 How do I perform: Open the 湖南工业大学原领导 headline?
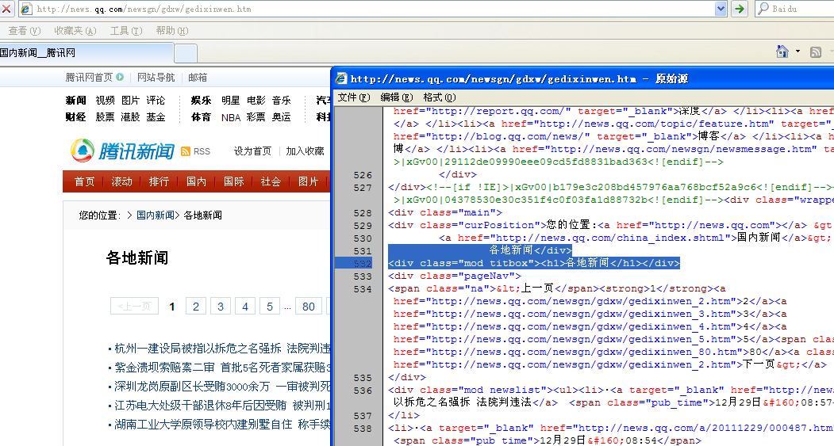222,425
